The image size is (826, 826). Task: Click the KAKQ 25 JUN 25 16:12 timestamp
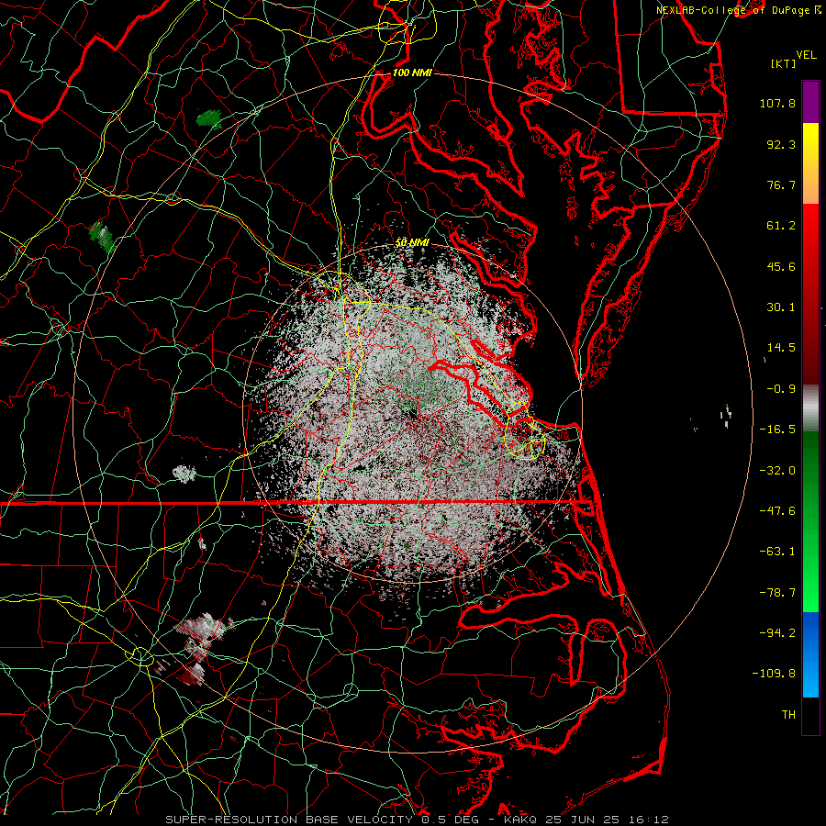(586, 820)
